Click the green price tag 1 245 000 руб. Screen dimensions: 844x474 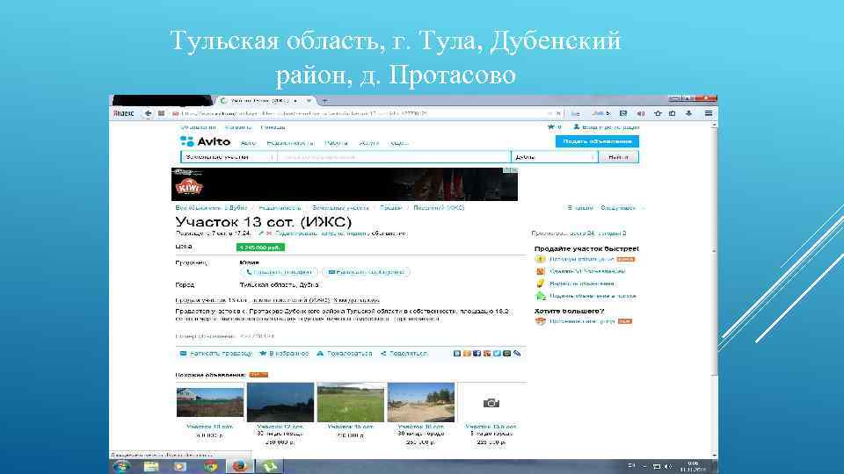[x=260, y=248]
